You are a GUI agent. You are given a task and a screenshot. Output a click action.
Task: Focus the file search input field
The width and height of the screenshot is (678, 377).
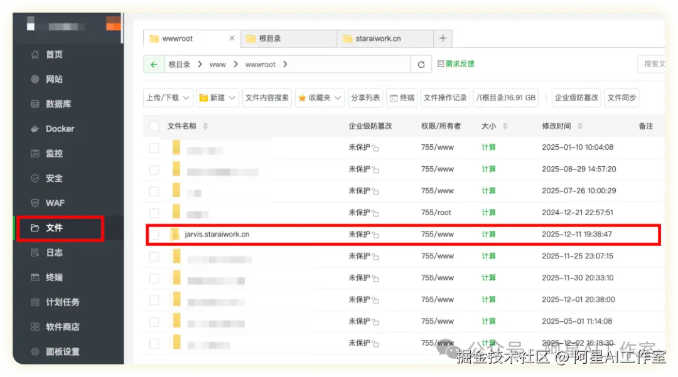(651, 64)
